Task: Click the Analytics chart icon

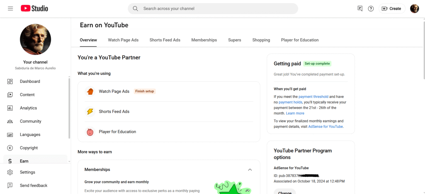Action: (x=10, y=108)
